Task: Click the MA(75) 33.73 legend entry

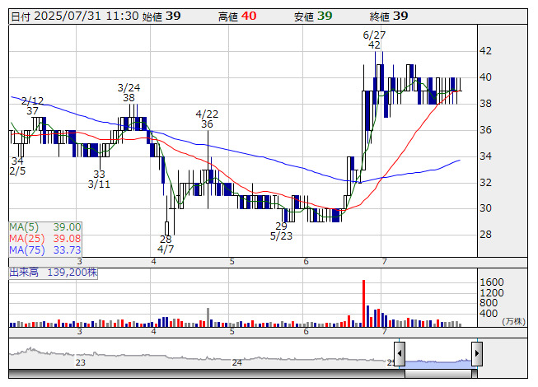Action: [x=45, y=249]
